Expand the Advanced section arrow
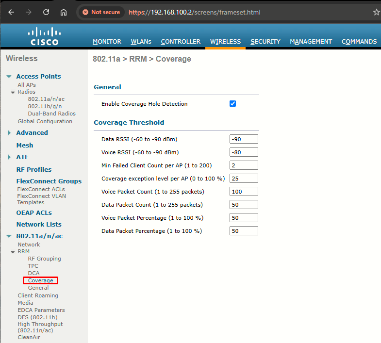 coord(9,132)
